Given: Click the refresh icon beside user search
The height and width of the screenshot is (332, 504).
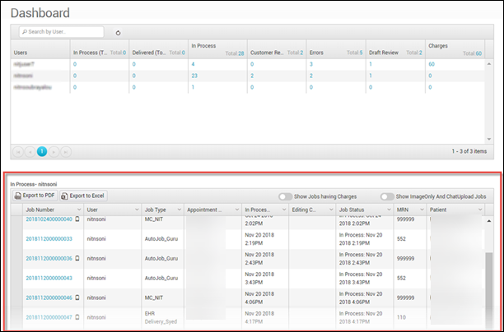Looking at the screenshot, I should tap(118, 33).
